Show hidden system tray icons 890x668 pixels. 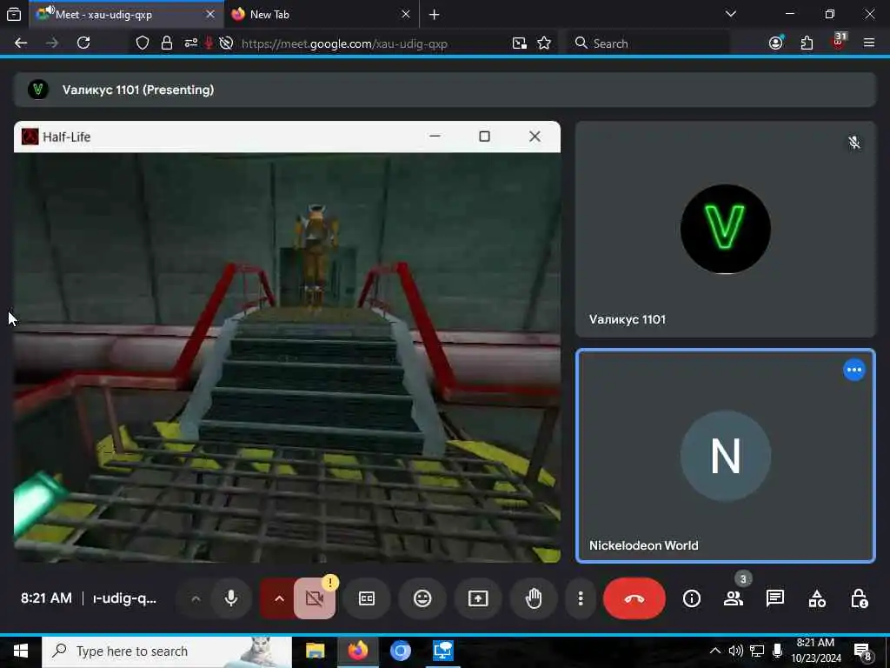tap(715, 651)
